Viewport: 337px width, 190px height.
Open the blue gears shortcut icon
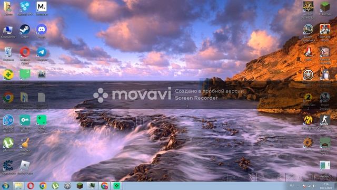pyautogui.click(x=25, y=6)
